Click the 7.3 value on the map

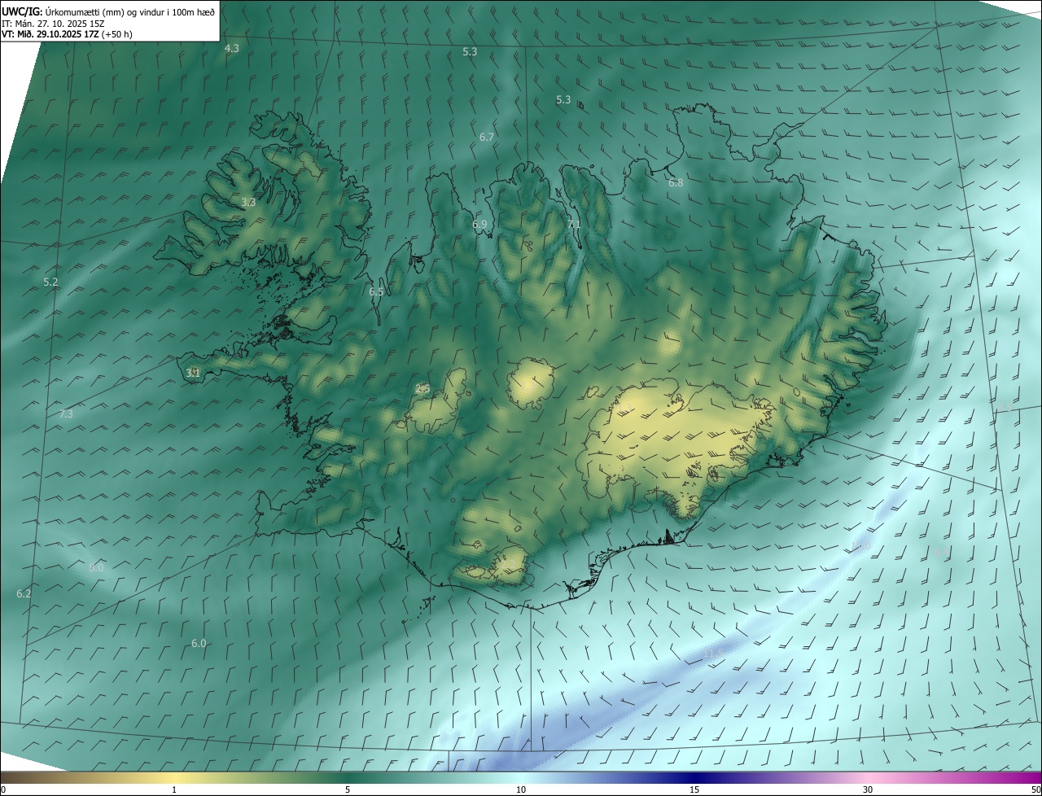click(66, 414)
